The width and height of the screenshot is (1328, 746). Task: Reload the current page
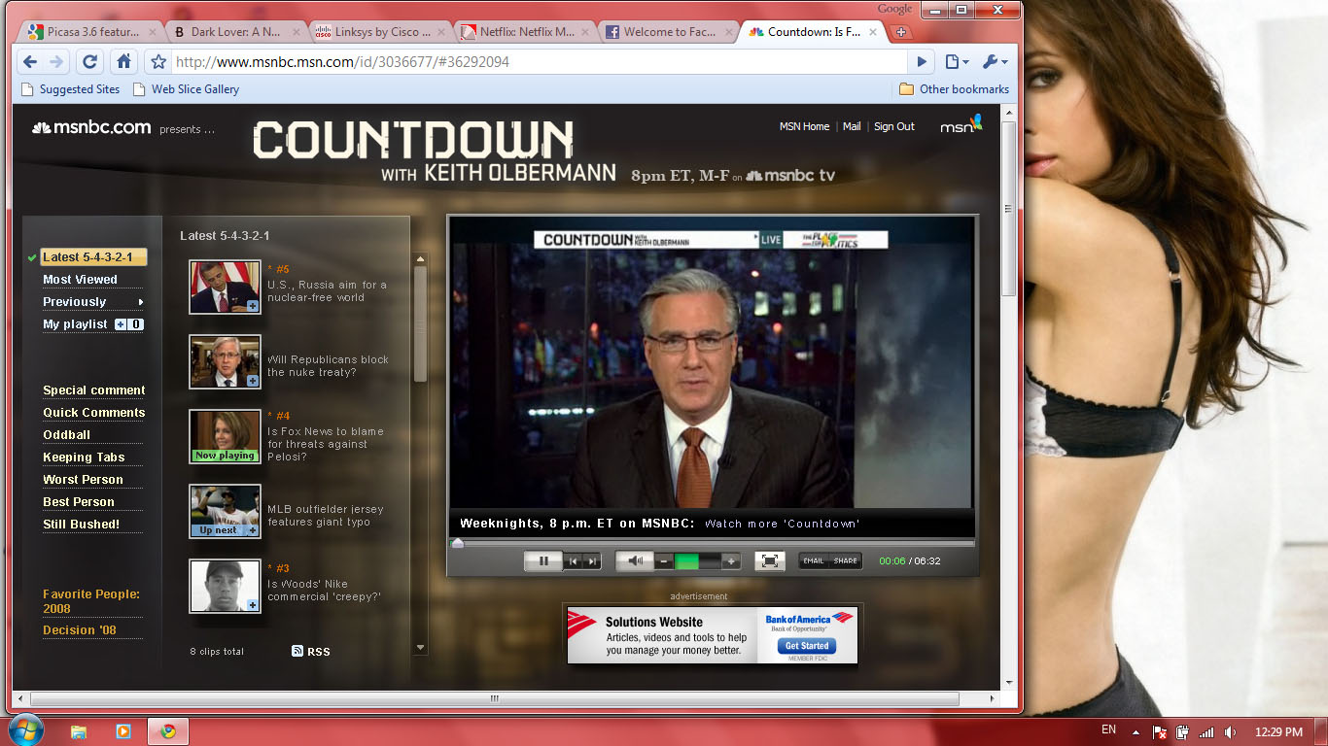pyautogui.click(x=89, y=61)
